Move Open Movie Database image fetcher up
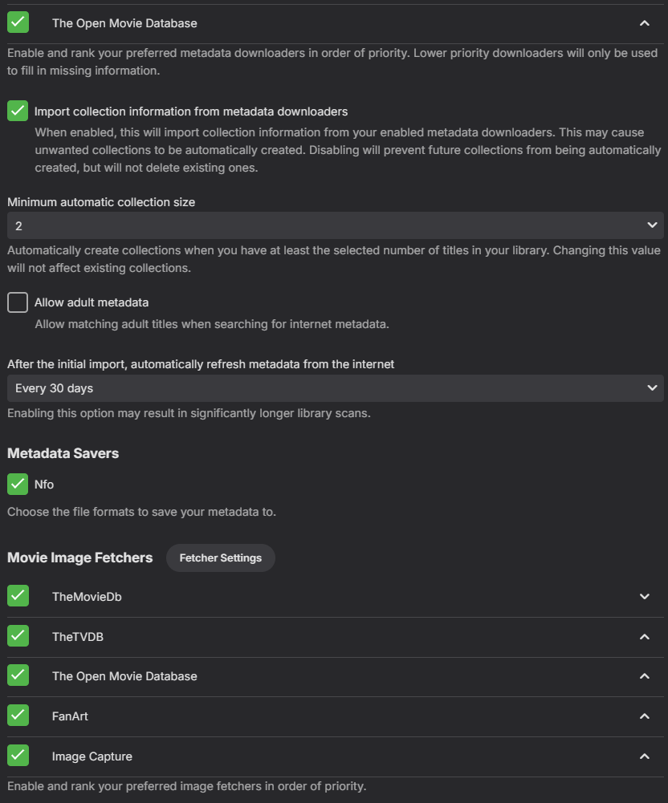Screen dimensions: 668x803 (644, 676)
